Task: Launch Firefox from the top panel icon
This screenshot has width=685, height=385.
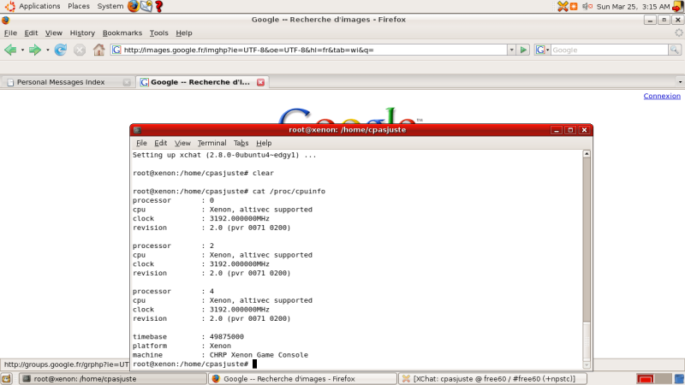Action: tap(134, 6)
